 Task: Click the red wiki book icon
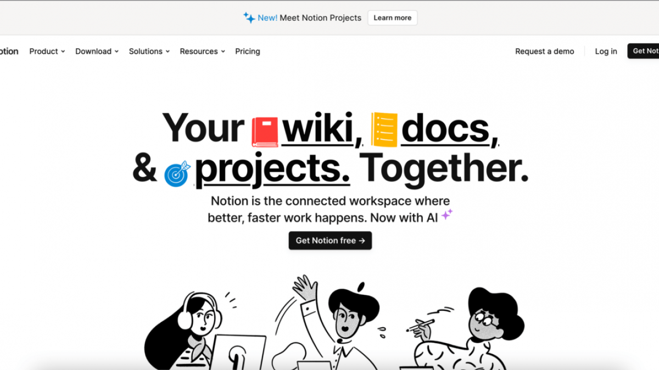(x=265, y=132)
